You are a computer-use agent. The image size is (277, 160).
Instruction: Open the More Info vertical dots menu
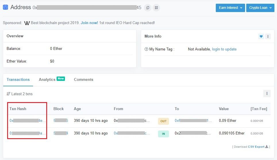[x=268, y=36]
